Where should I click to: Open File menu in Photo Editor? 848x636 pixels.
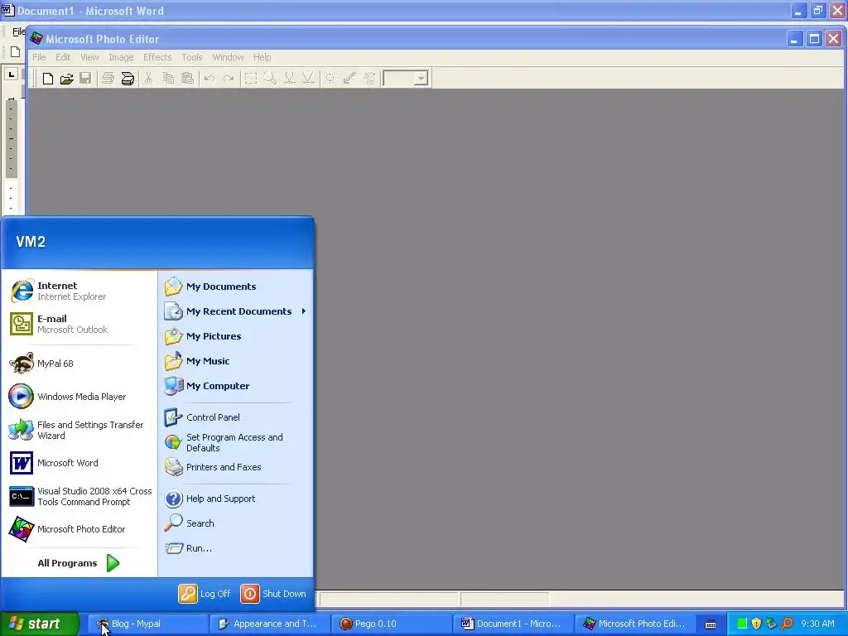39,57
